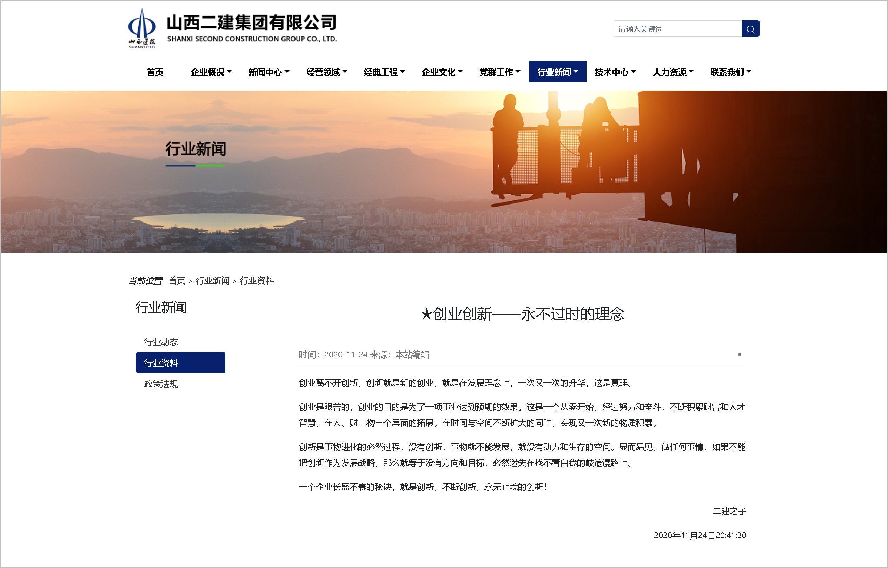
Task: Click the 行业新闻 breadcrumb link
Action: [212, 281]
